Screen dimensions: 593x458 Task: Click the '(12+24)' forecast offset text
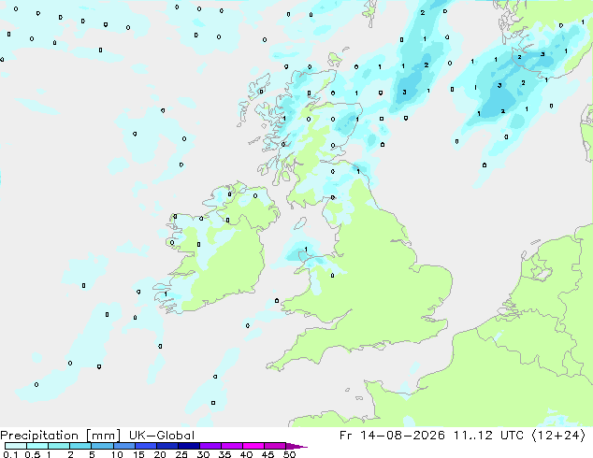(x=558, y=436)
